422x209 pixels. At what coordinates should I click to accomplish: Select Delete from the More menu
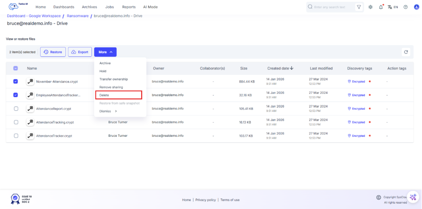click(105, 95)
